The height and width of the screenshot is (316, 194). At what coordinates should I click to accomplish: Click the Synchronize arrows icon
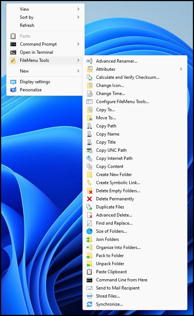(x=89, y=304)
